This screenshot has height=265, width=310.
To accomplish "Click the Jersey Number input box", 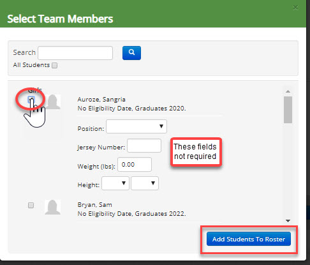I will pyautogui.click(x=144, y=146).
